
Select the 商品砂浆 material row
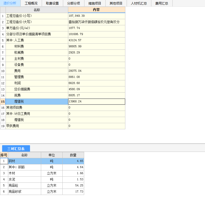point(24,191)
